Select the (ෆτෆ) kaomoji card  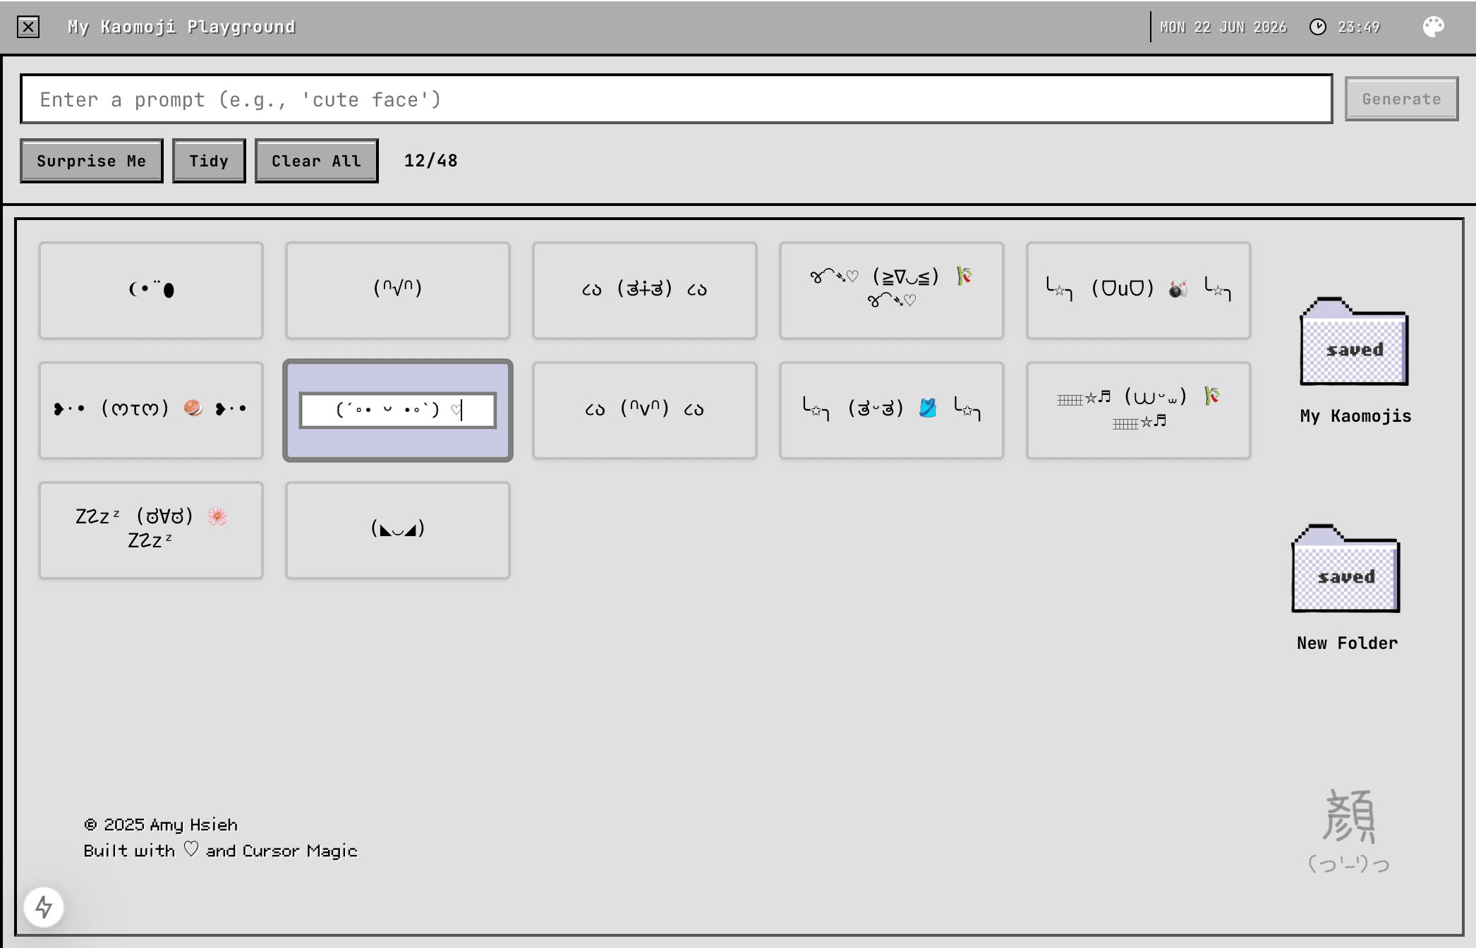[151, 411]
